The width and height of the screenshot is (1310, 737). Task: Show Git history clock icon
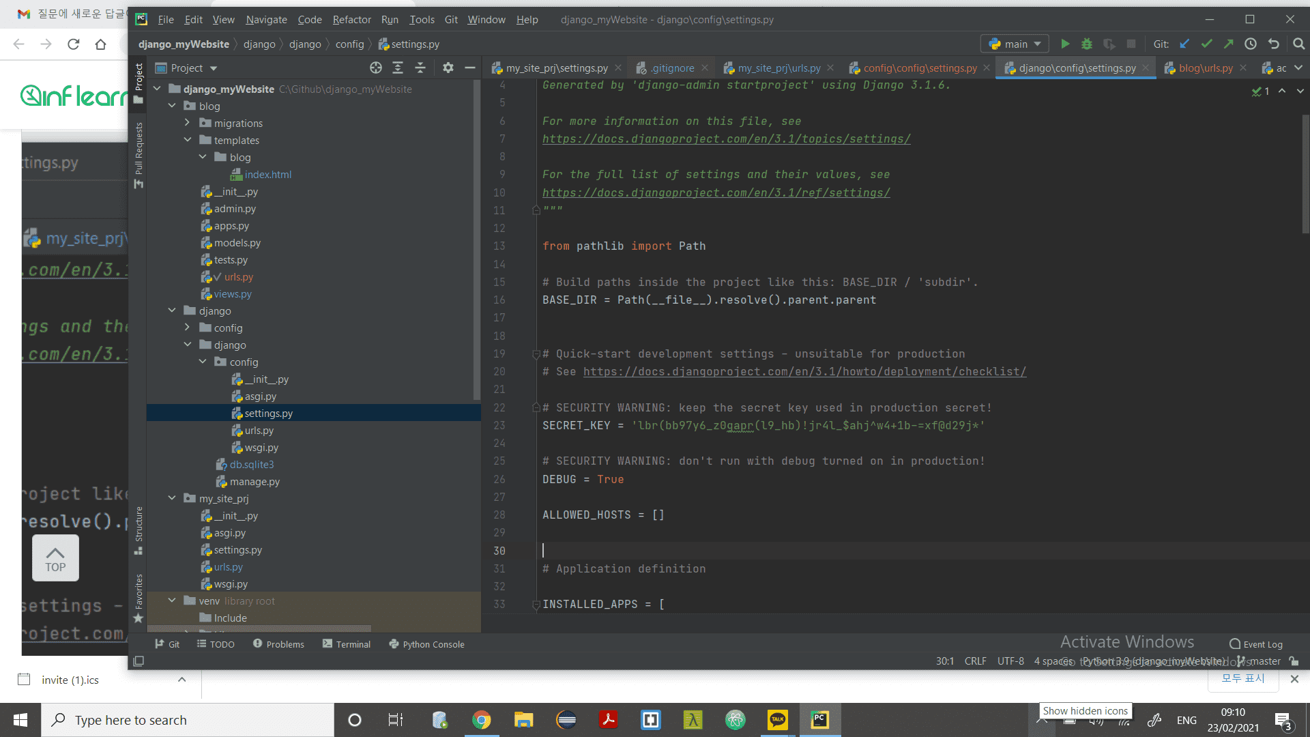1251,44
